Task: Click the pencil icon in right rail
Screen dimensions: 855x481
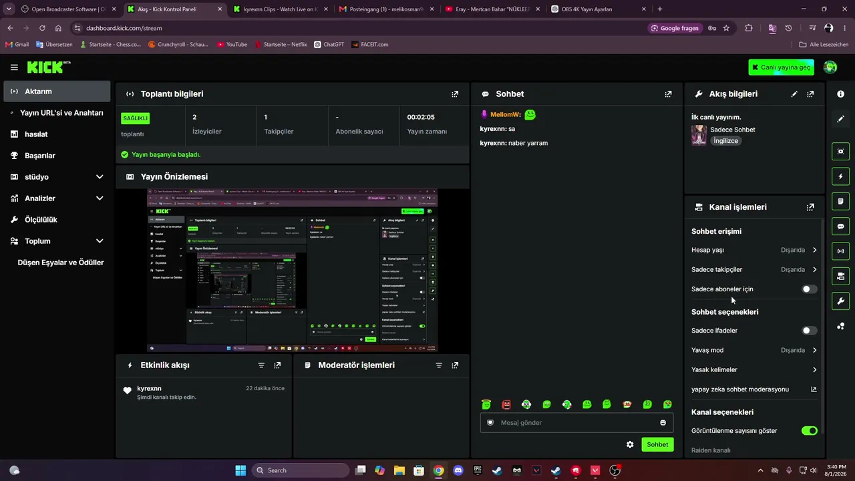Action: click(840, 119)
